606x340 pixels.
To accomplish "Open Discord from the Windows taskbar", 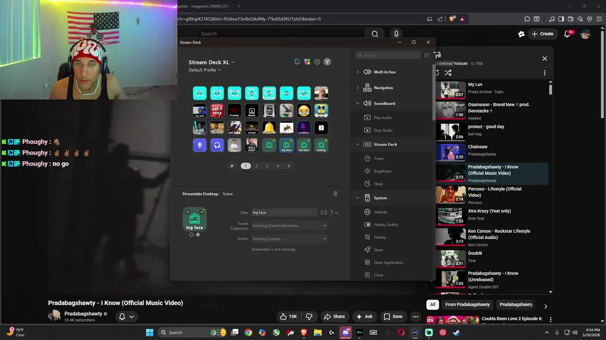I will pos(346,332).
